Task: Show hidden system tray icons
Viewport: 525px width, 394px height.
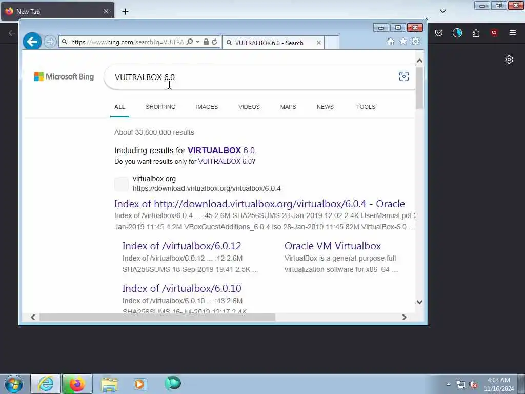Action: click(448, 385)
